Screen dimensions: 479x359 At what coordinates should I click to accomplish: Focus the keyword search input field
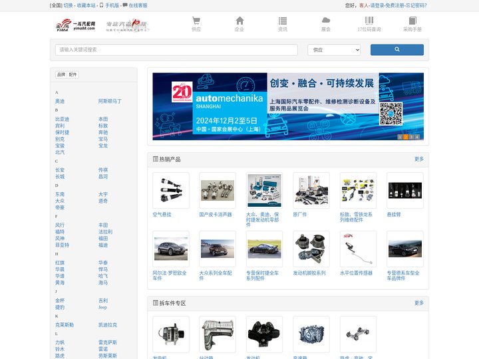[176, 50]
